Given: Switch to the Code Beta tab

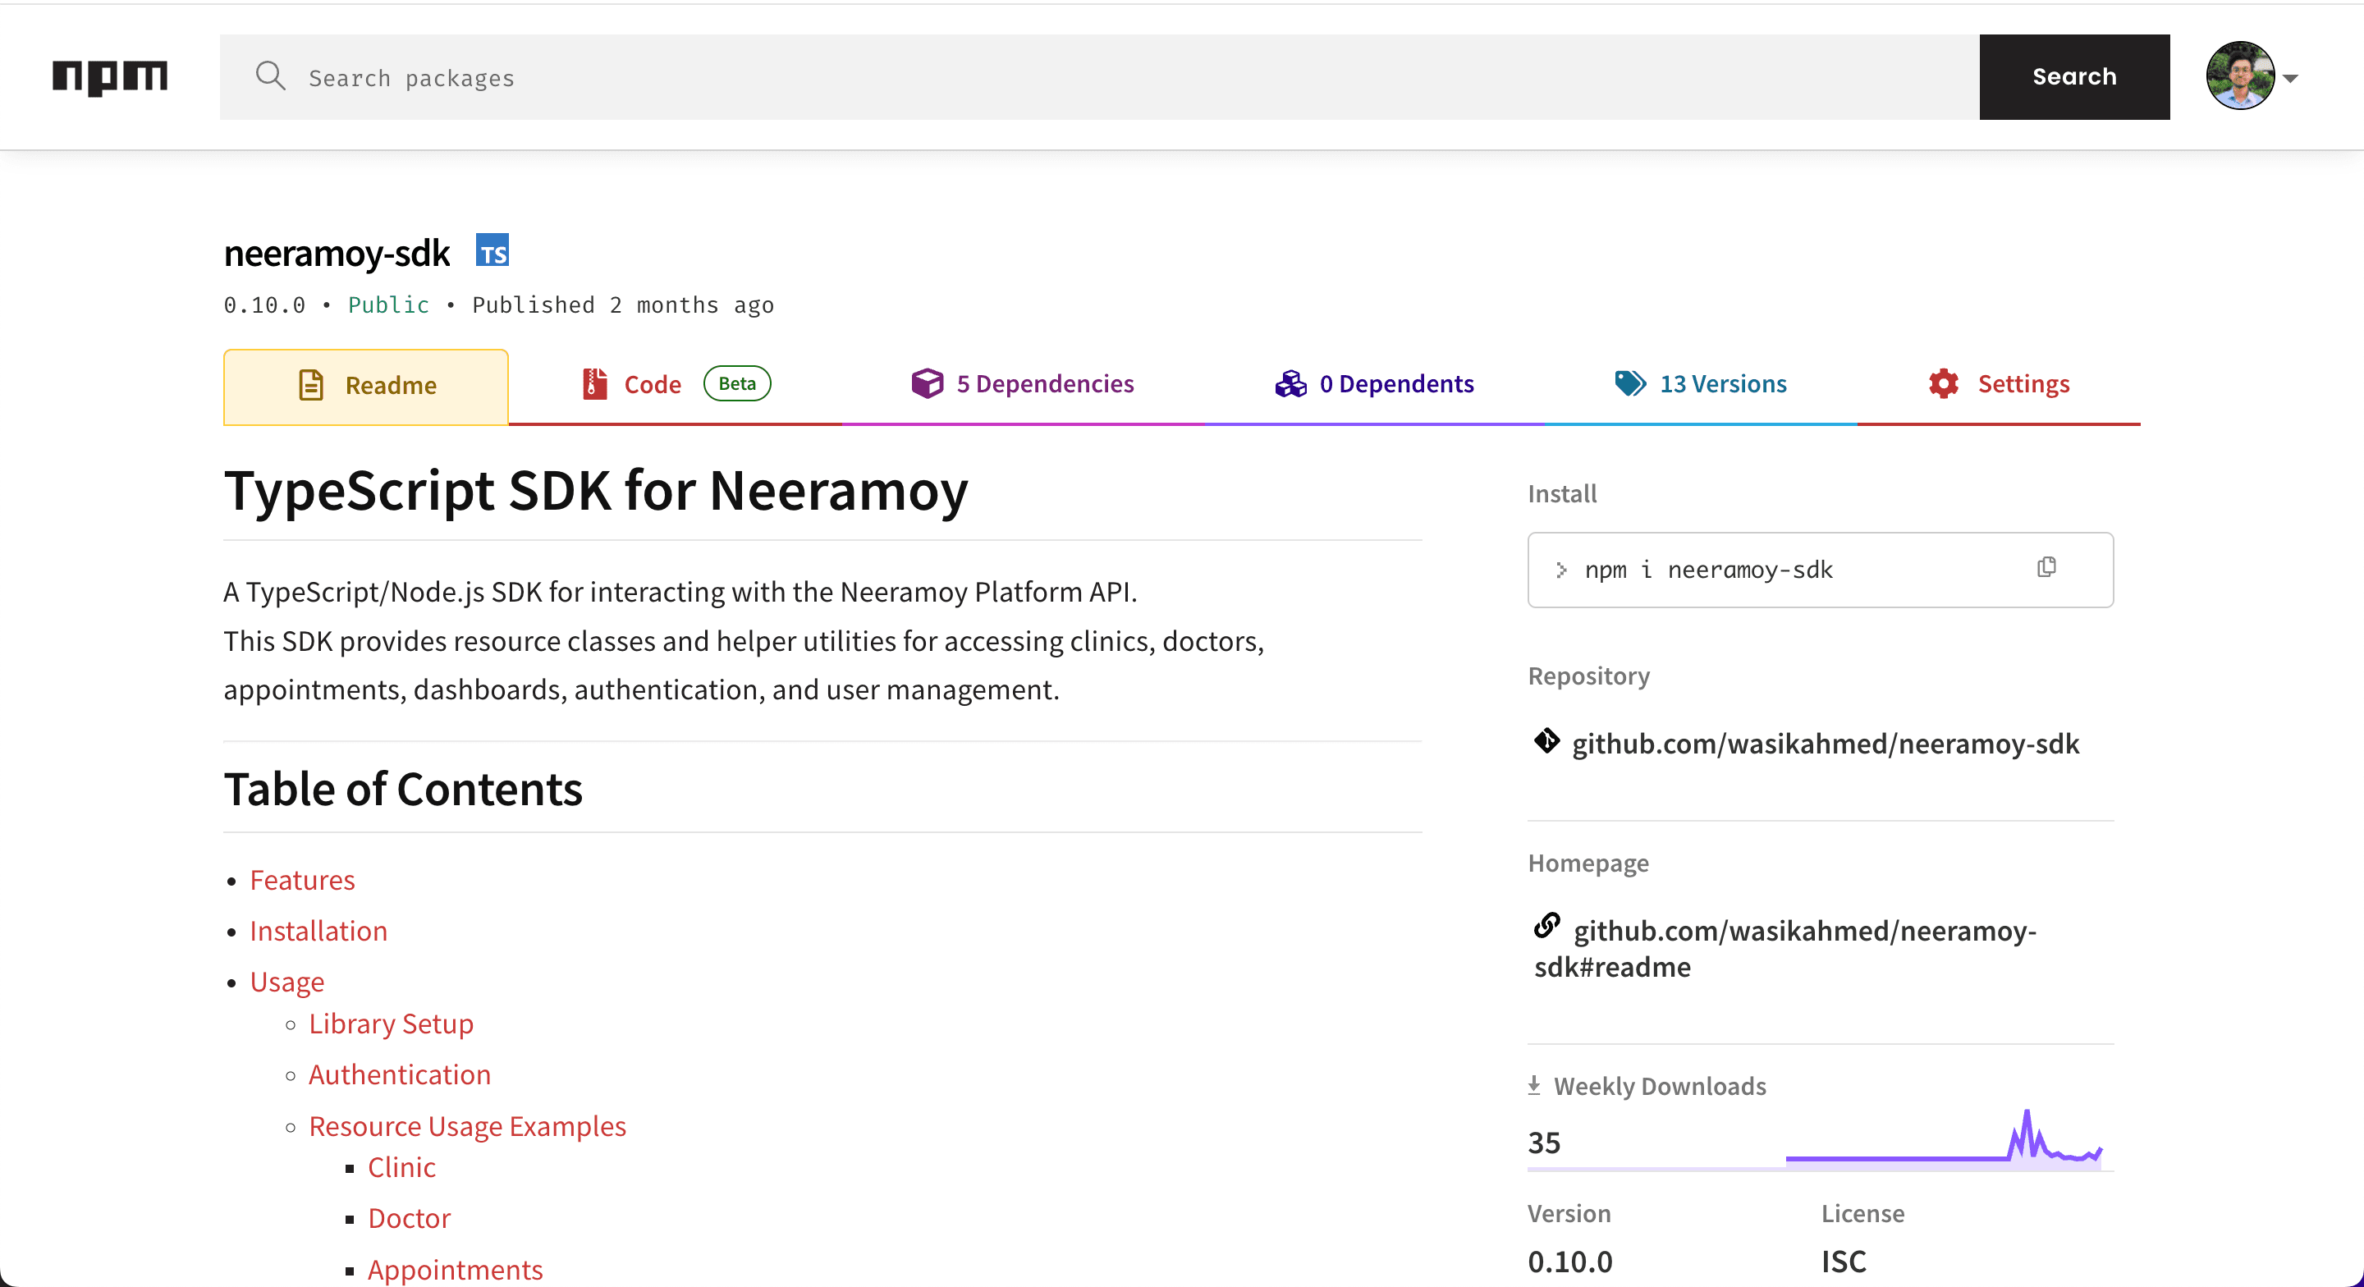Looking at the screenshot, I should (652, 383).
